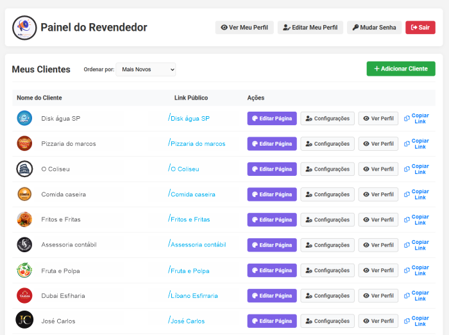Screen dimensions: 449x335
Task: Open Configurações for Fritos e Fritas
Action: pyautogui.click(x=328, y=219)
